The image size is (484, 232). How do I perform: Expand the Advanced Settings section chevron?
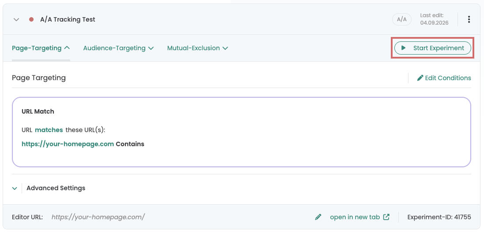tap(15, 188)
